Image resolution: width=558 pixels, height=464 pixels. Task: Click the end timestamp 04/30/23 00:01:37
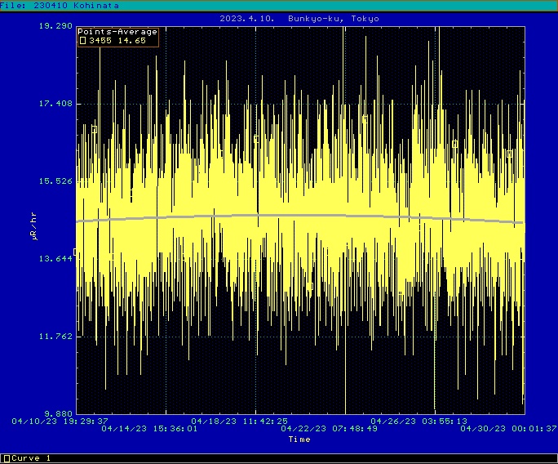[x=507, y=428]
